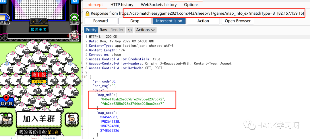
Task: Forward the intercepted response
Action: click(100, 21)
